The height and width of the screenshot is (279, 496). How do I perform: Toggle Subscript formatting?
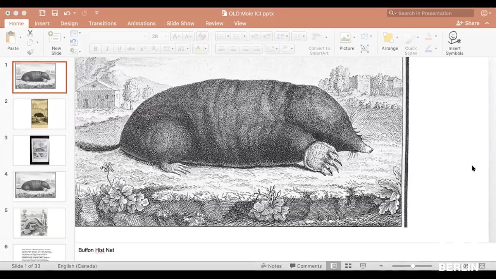(155, 48)
